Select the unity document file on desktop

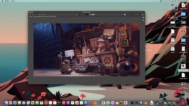tap(183, 50)
